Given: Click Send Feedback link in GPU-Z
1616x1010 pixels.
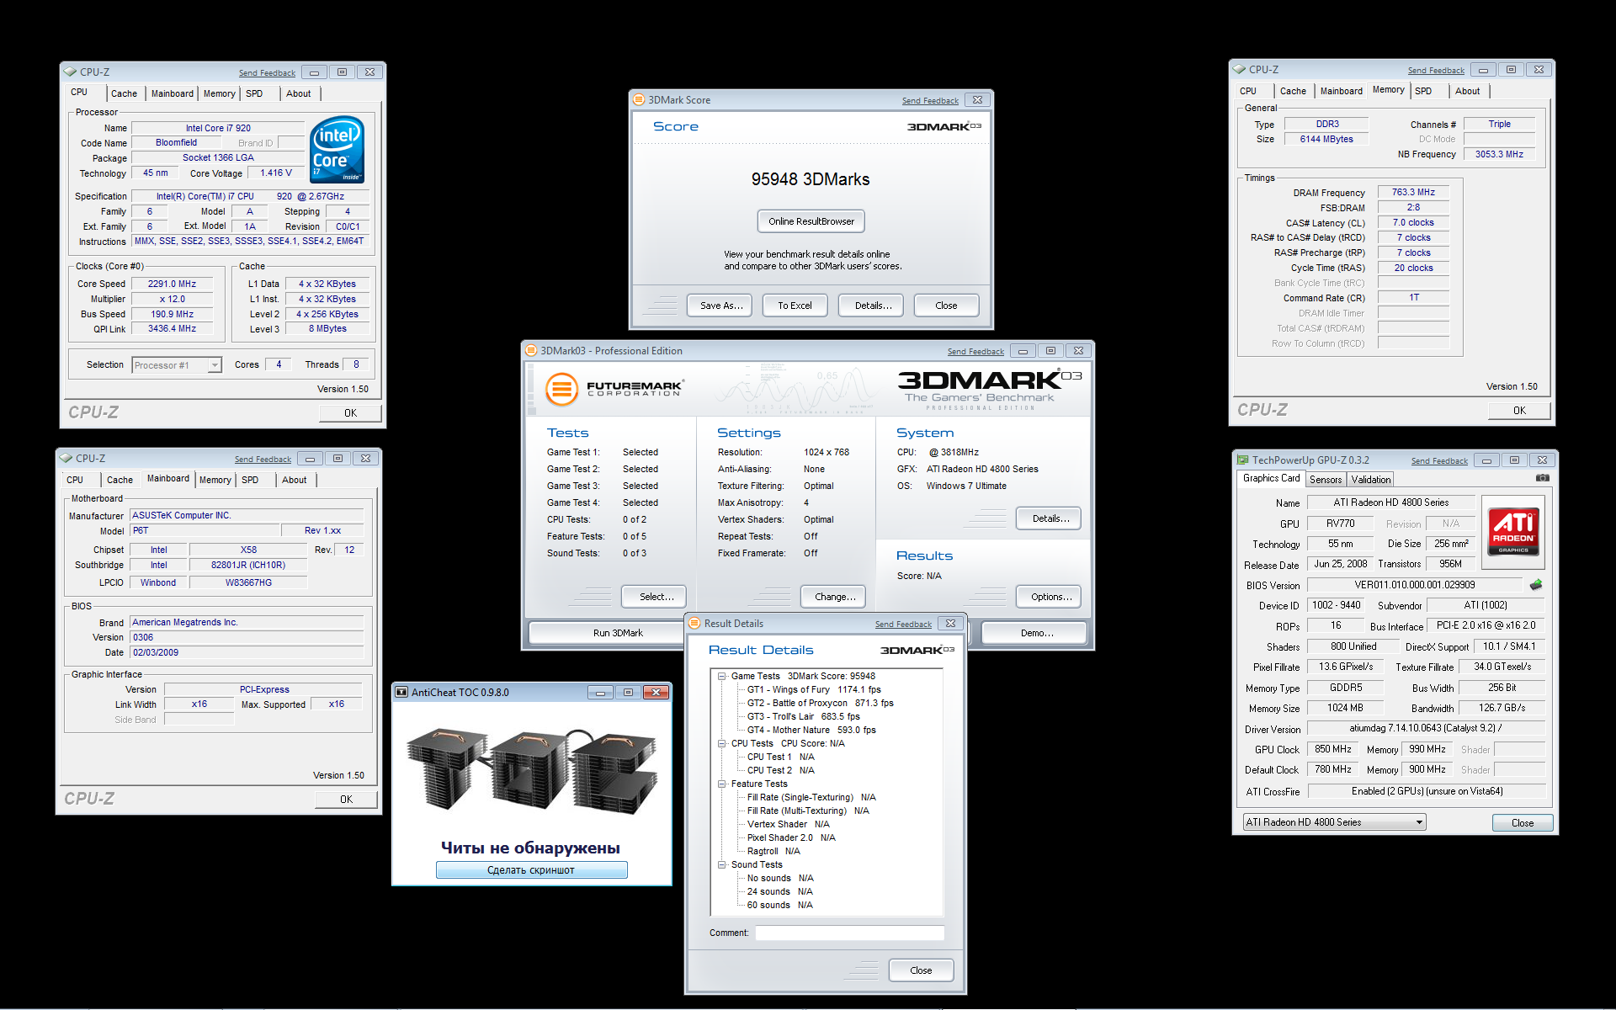Looking at the screenshot, I should (x=1439, y=461).
